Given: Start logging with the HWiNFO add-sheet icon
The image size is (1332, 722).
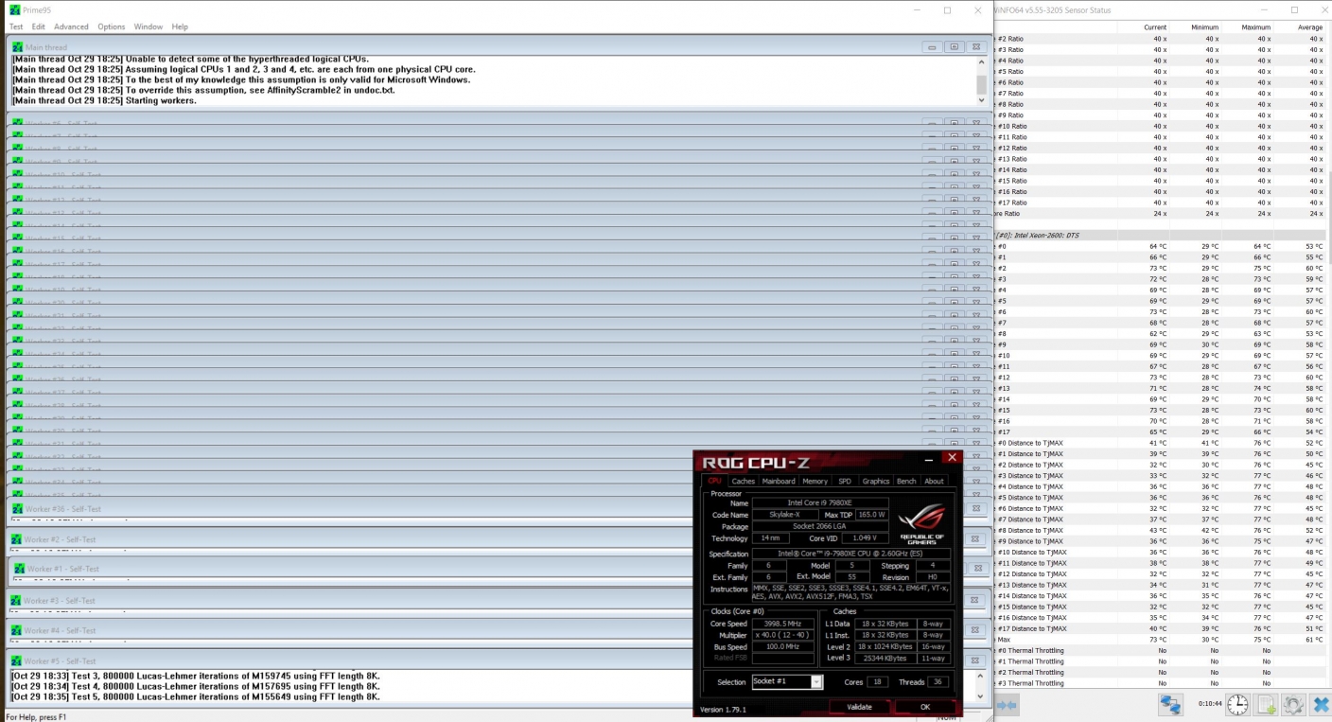Looking at the screenshot, I should [1268, 704].
